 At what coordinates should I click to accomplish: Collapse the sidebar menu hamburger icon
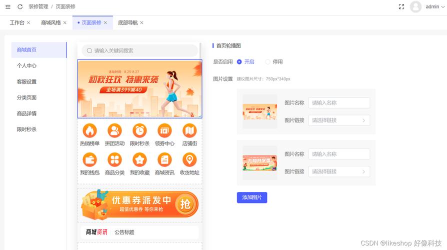tap(8, 6)
